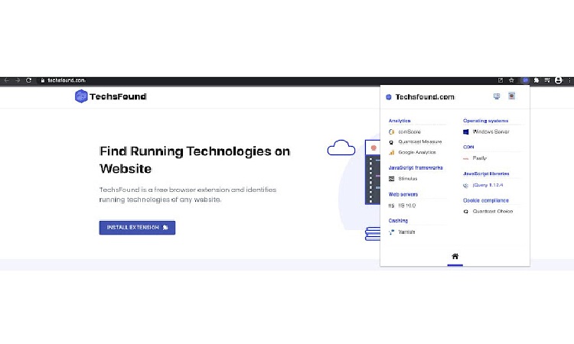This screenshot has height=344, width=574.
Task: Click the TechsFound site title
Action: 118,96
